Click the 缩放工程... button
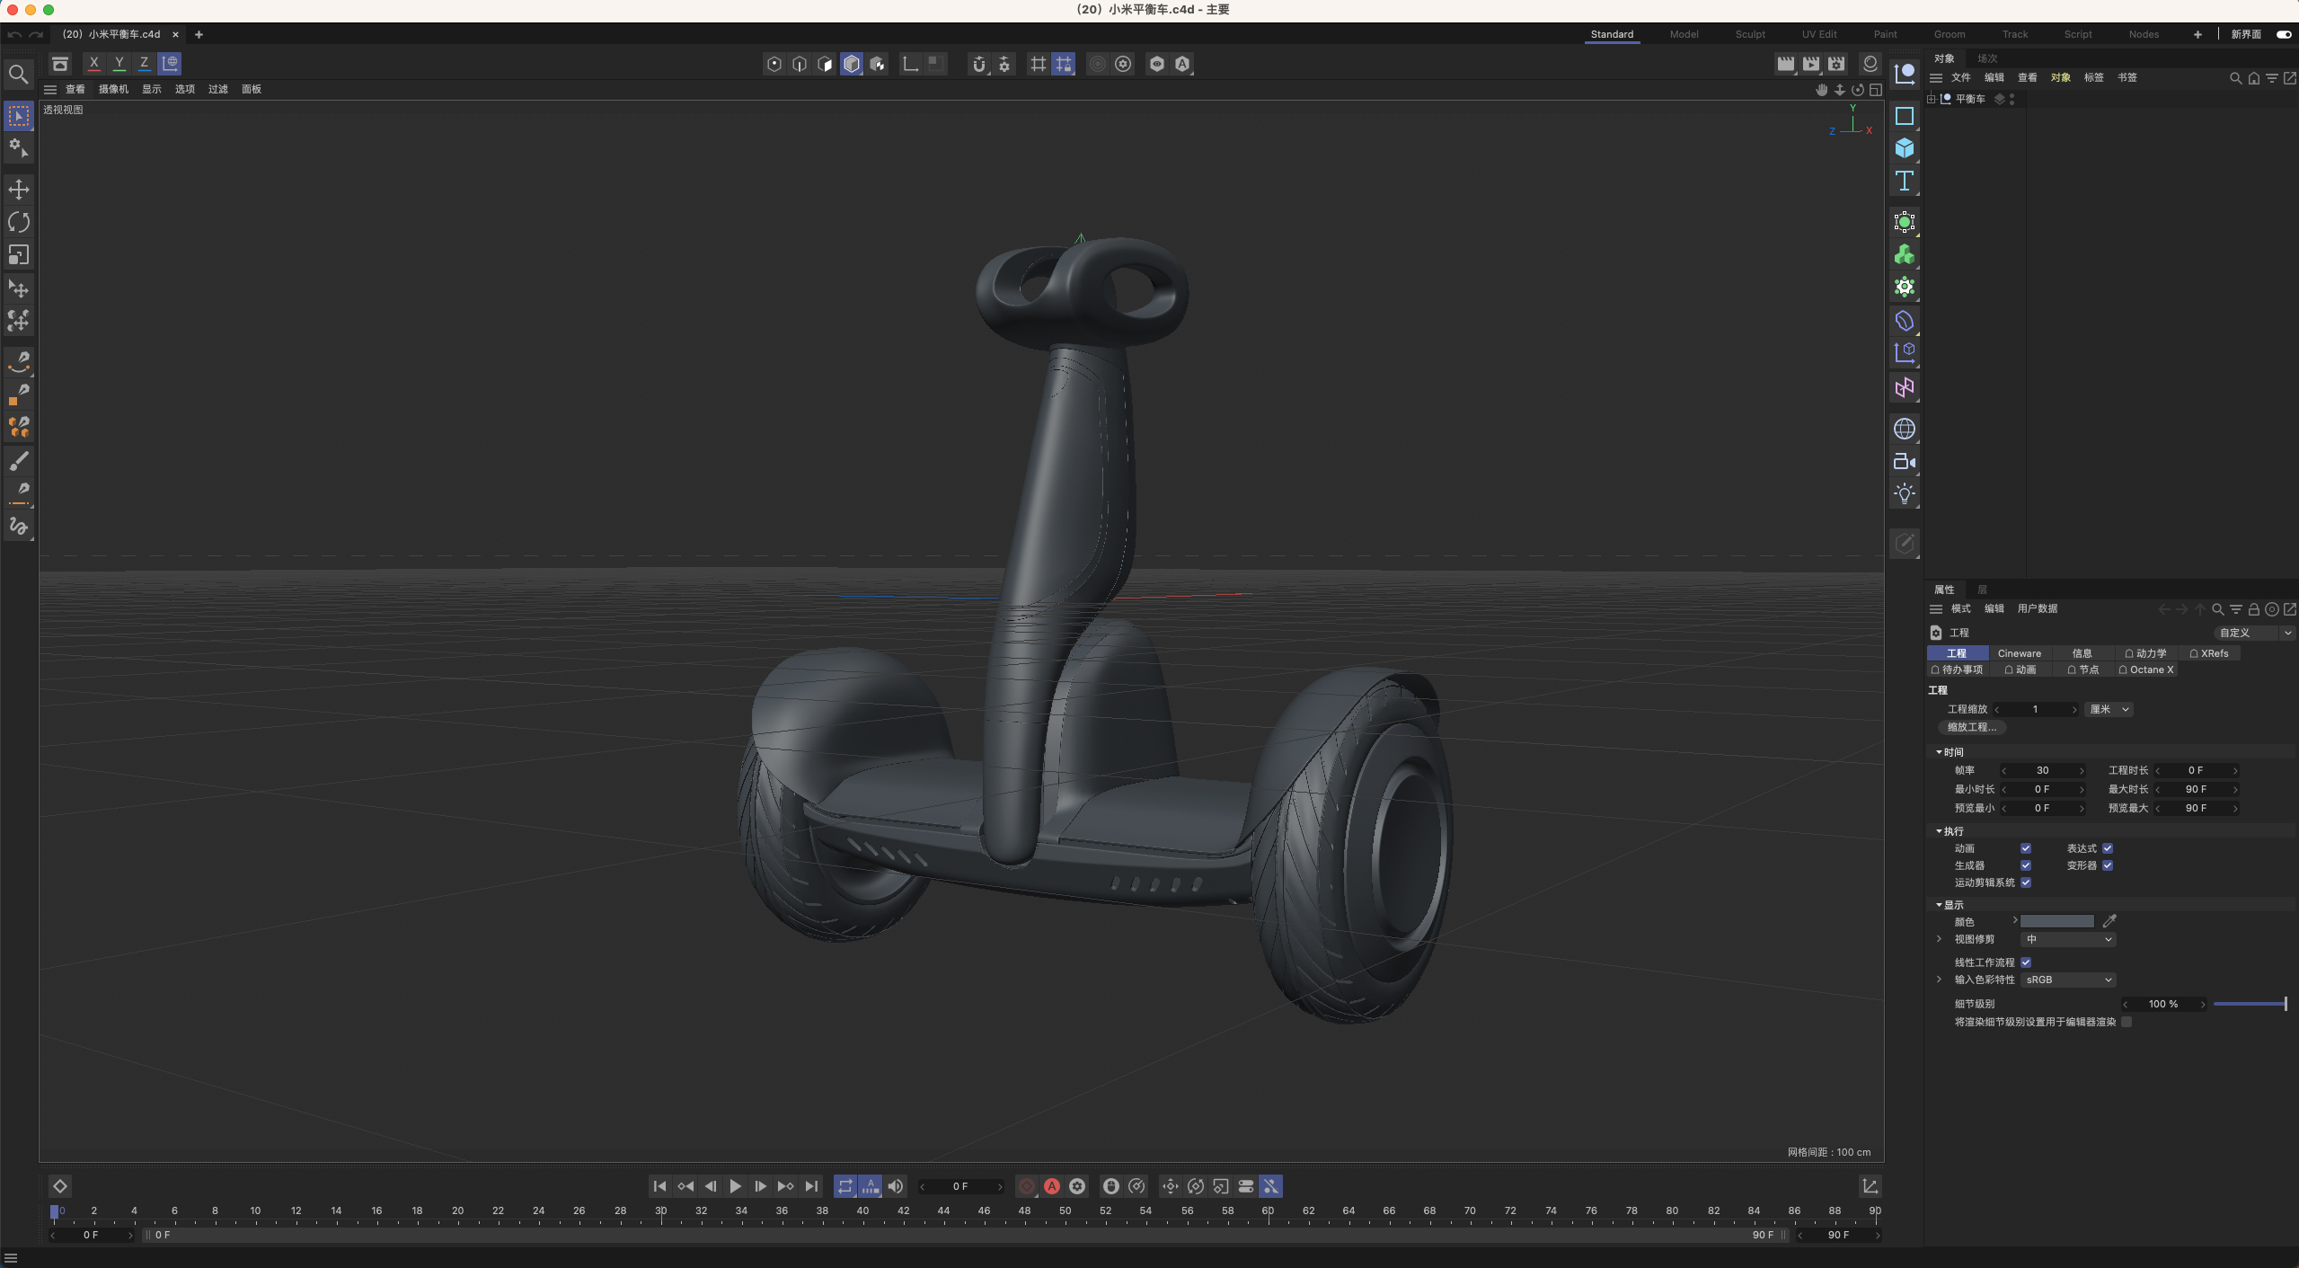Image resolution: width=2299 pixels, height=1268 pixels. (x=1971, y=727)
